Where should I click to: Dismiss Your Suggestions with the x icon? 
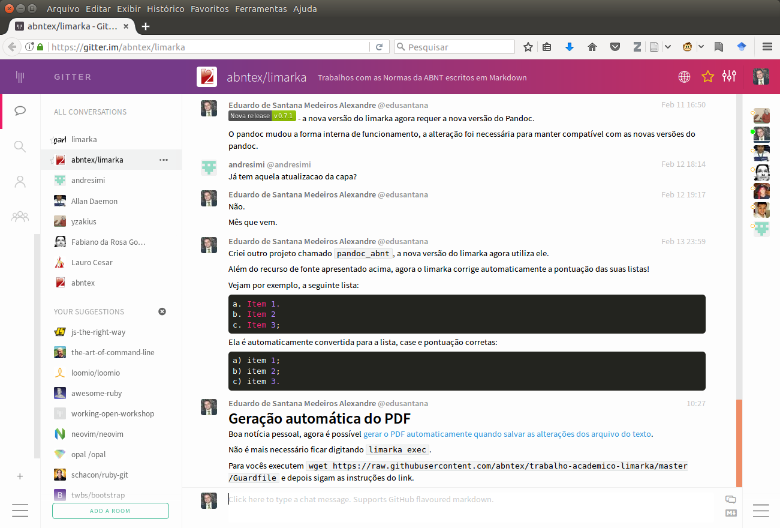[x=162, y=311]
